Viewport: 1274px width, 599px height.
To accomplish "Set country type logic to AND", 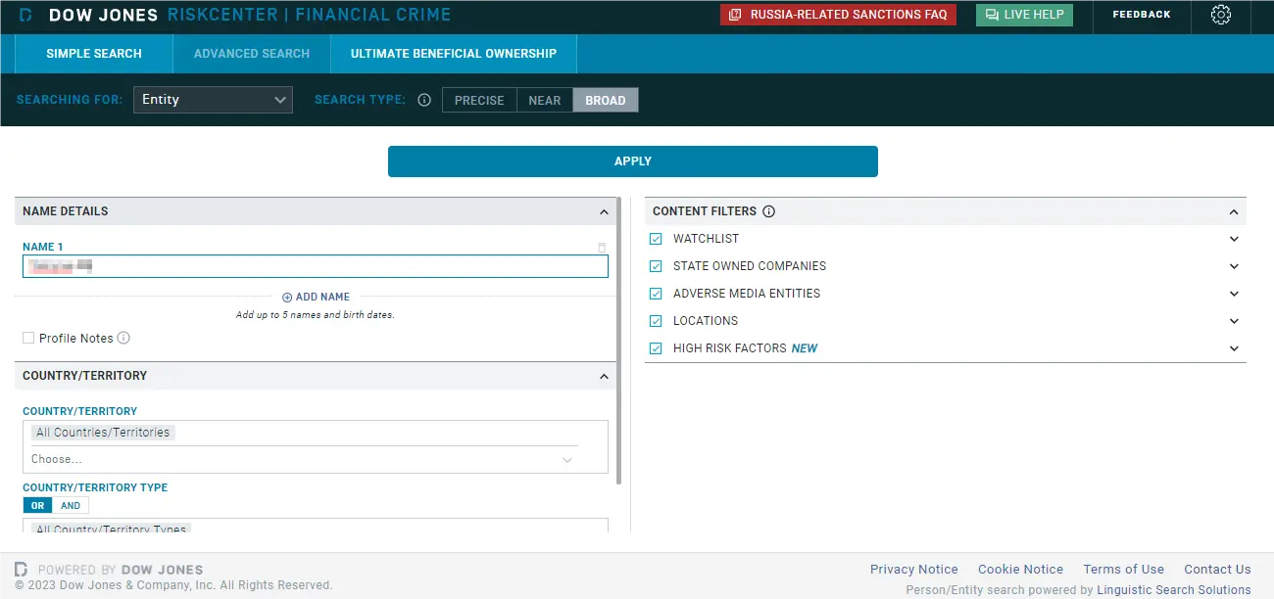I will tap(71, 506).
